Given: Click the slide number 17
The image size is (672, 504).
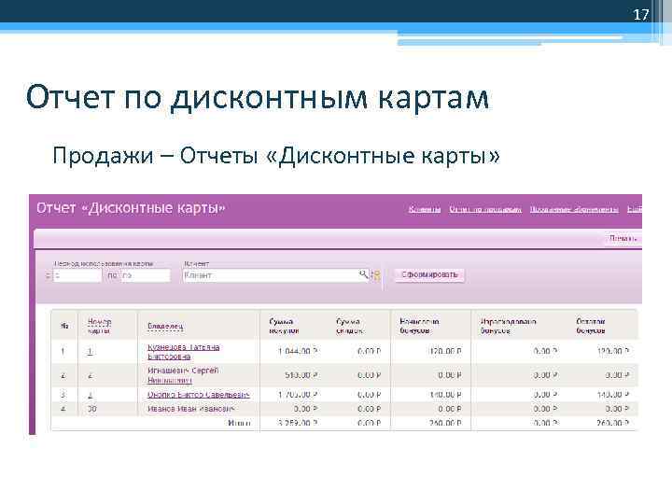Looking at the screenshot, I should click(x=641, y=15).
